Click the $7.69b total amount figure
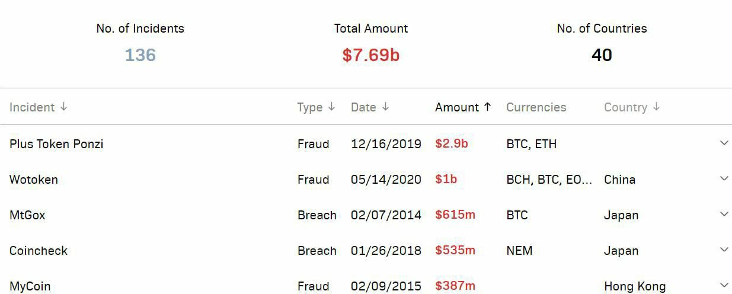This screenshot has width=732, height=294. 371,55
